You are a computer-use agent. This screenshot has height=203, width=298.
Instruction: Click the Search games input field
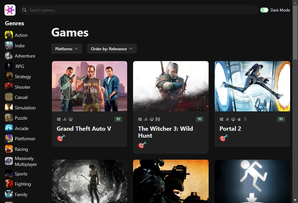pyautogui.click(x=139, y=10)
